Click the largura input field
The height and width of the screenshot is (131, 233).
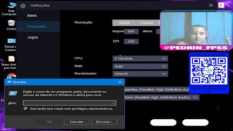131,31
